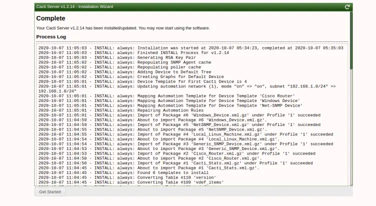Click the Mapping Automation Template 'Cisco Router' line
The width and height of the screenshot is (376, 206).
166,96
